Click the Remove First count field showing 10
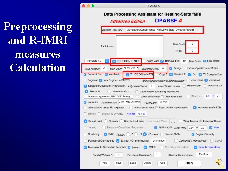 (184, 61)
